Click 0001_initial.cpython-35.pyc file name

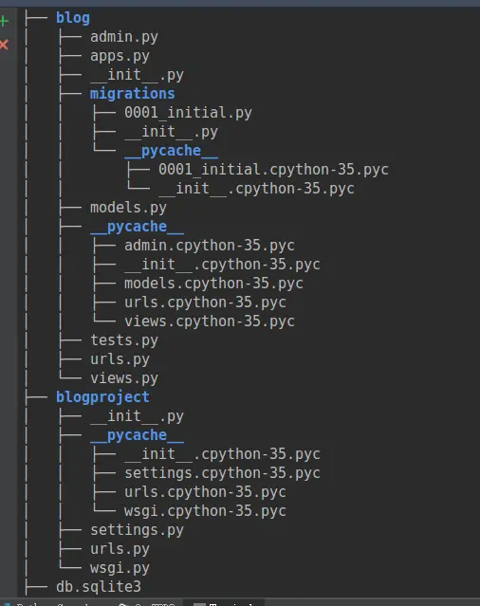tap(273, 170)
